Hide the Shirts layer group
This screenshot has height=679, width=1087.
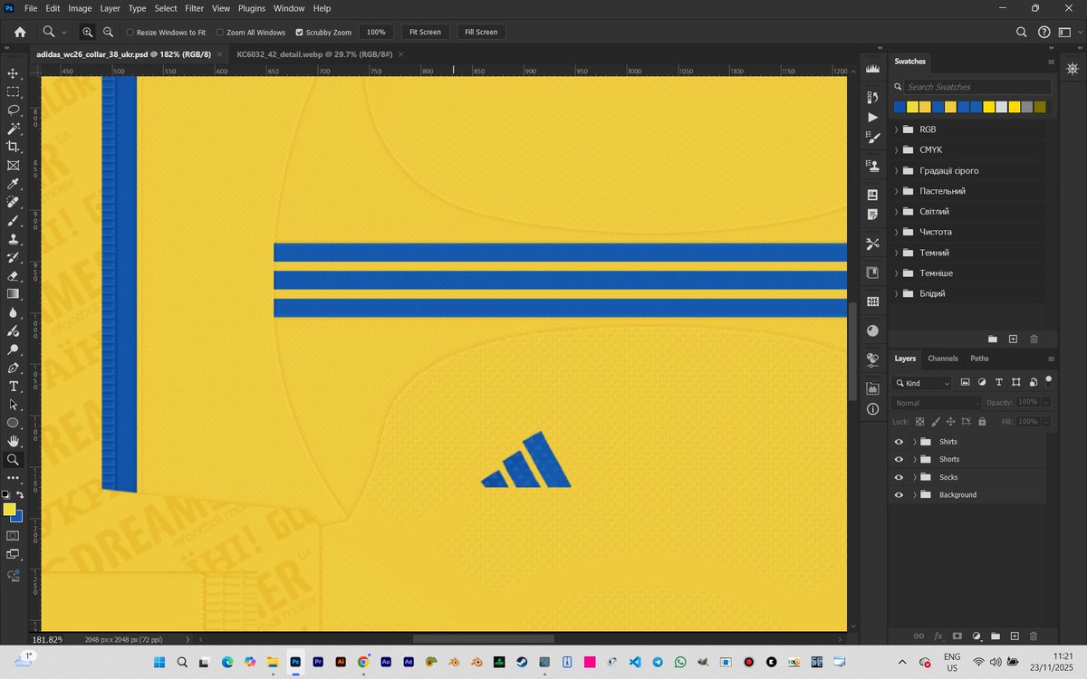coord(899,442)
